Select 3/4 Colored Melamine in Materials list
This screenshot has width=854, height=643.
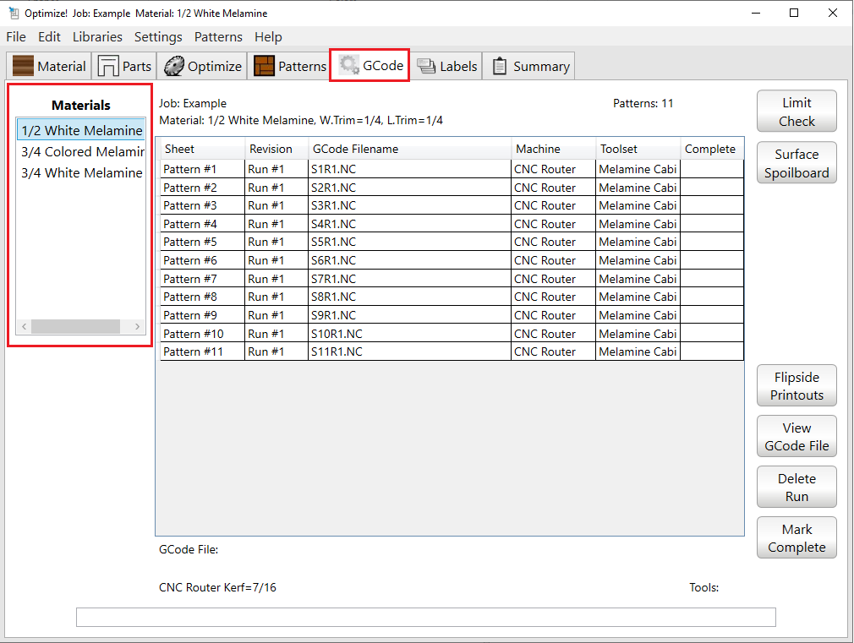coord(81,152)
